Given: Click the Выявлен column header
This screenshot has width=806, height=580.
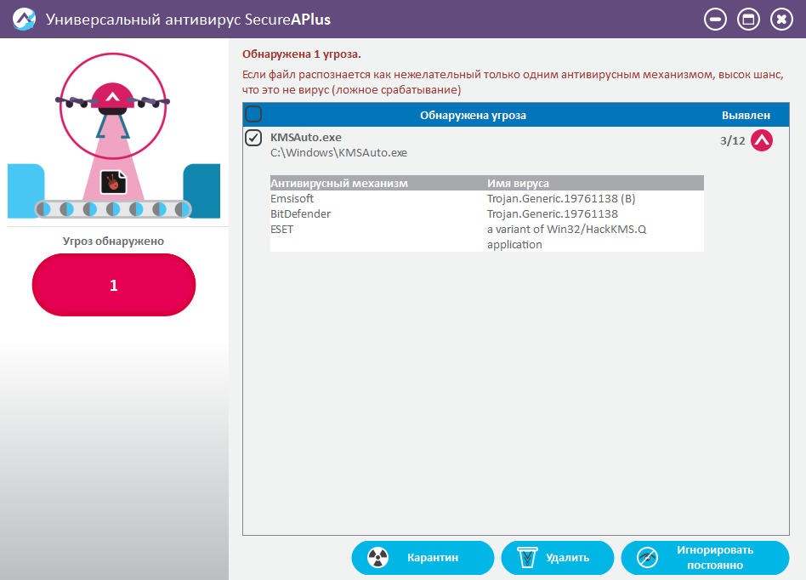Looking at the screenshot, I should click(746, 115).
